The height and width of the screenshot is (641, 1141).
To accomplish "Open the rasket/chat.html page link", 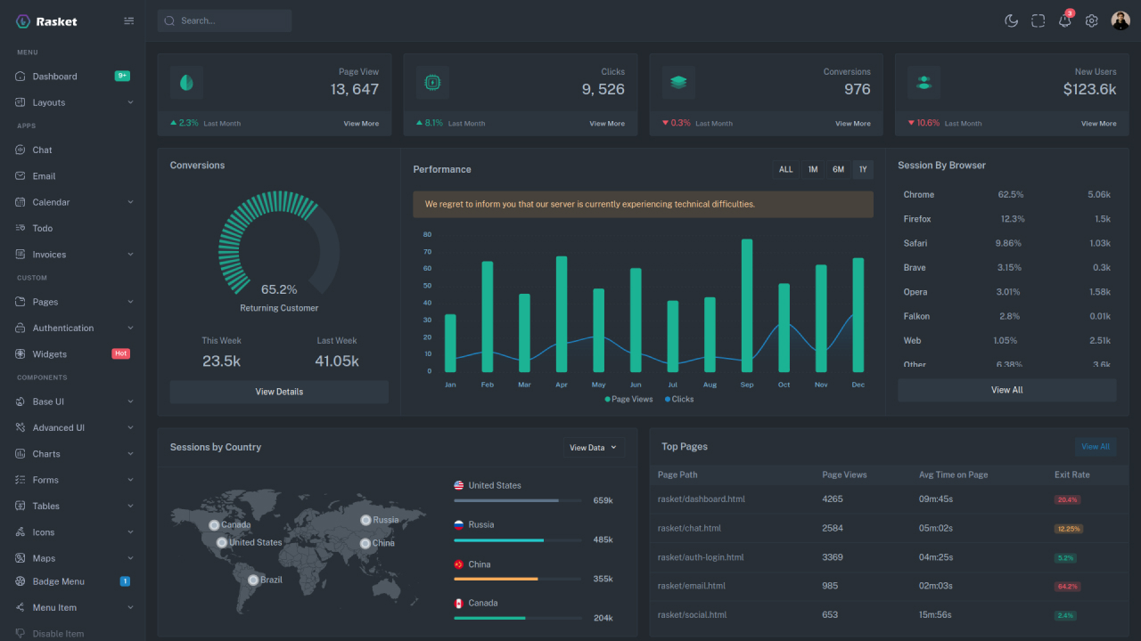I will (x=689, y=528).
